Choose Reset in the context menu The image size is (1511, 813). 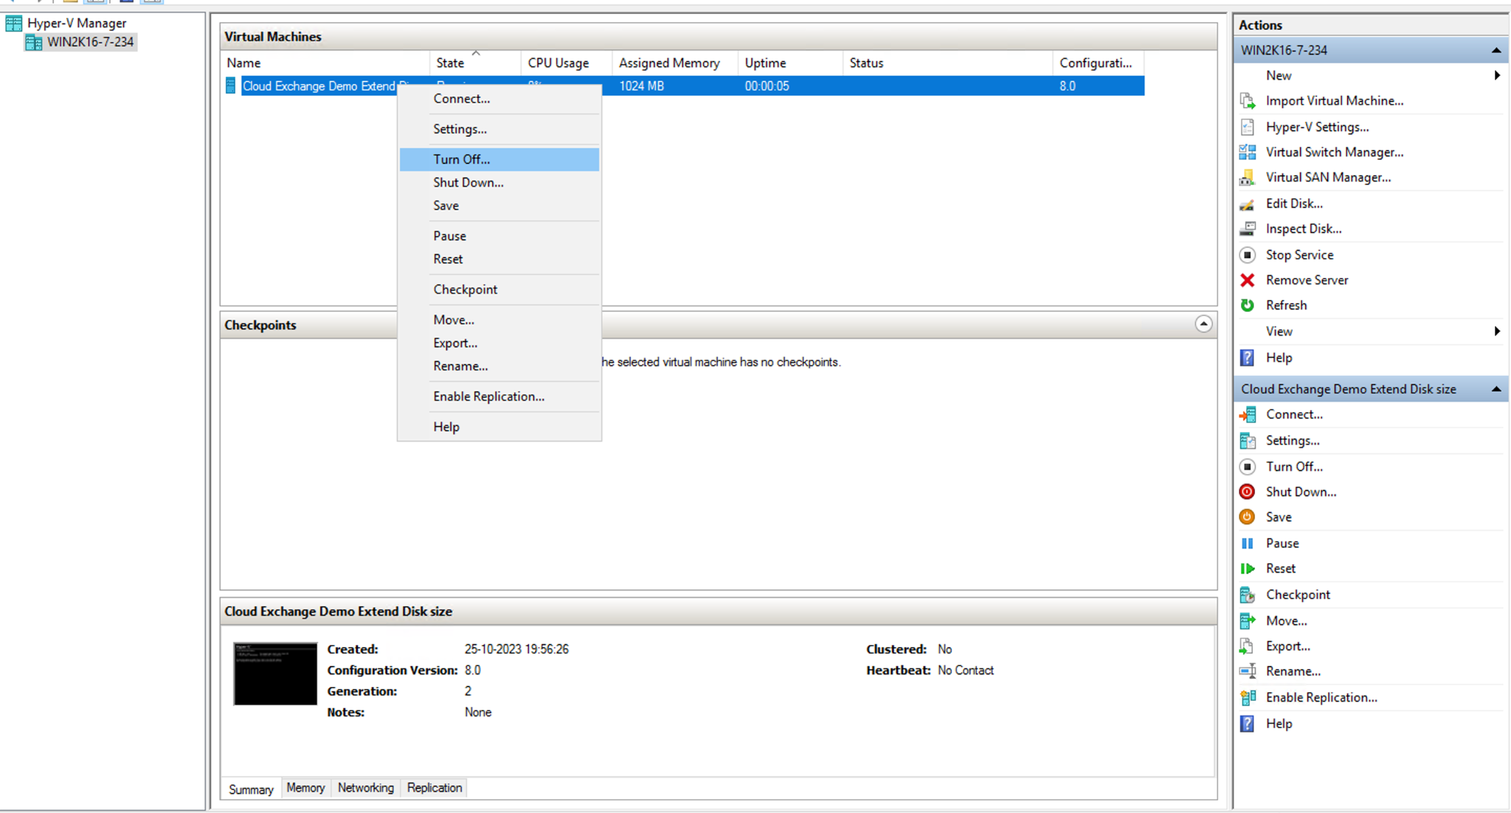[x=499, y=259]
